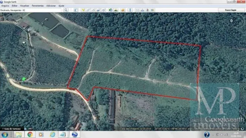The image size is (246, 138).
Task: Click the streaming progress circle icon
Action: tap(242, 129)
